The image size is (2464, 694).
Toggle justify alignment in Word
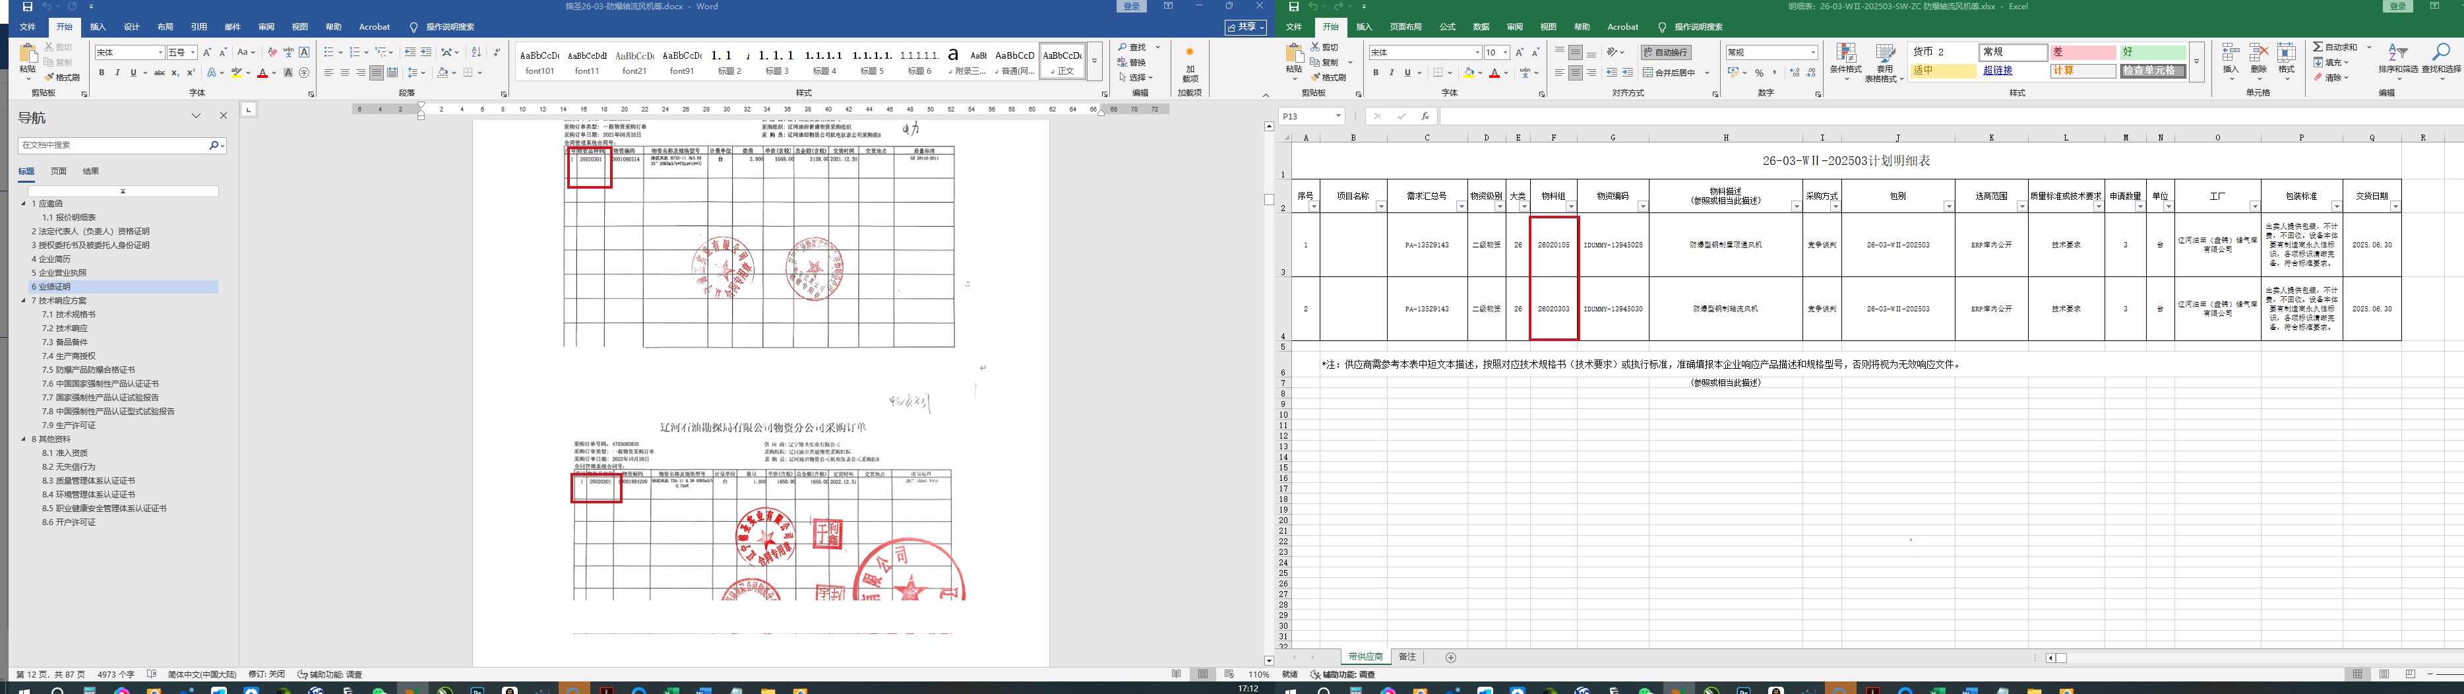376,73
